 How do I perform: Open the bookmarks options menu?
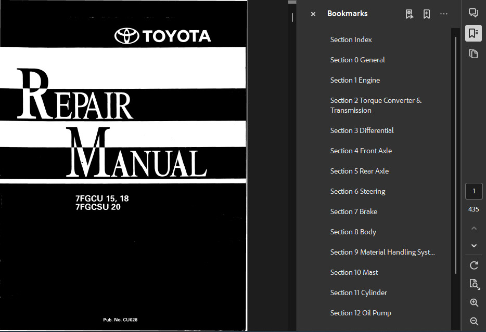444,14
